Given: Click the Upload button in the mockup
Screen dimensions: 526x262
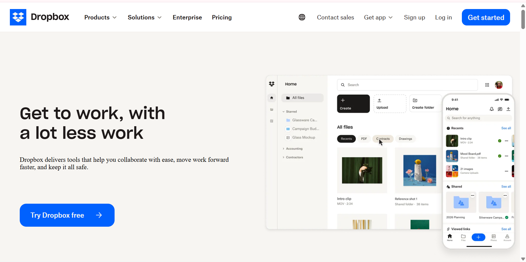Looking at the screenshot, I should 390,104.
